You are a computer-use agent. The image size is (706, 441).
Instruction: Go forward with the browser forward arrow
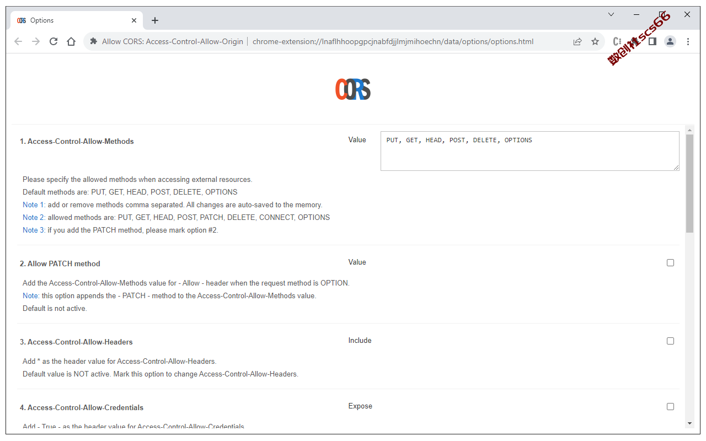pos(36,41)
